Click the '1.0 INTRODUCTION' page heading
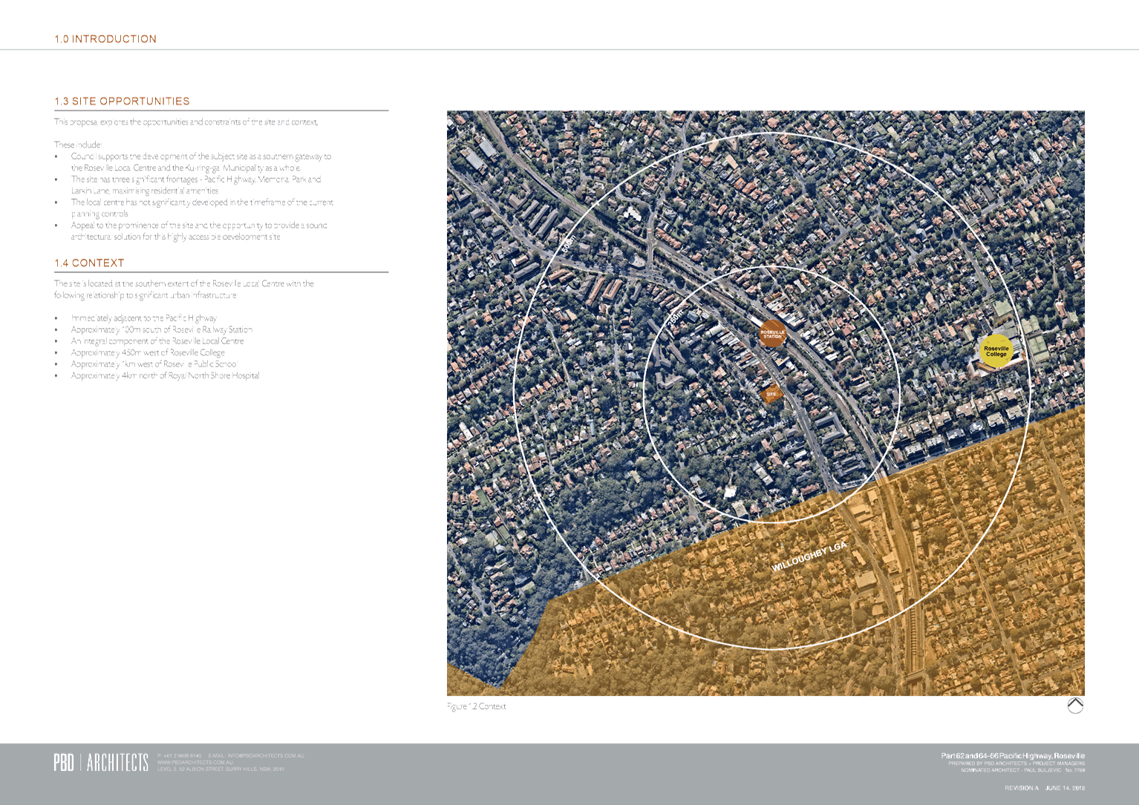1139x805 pixels. [105, 39]
